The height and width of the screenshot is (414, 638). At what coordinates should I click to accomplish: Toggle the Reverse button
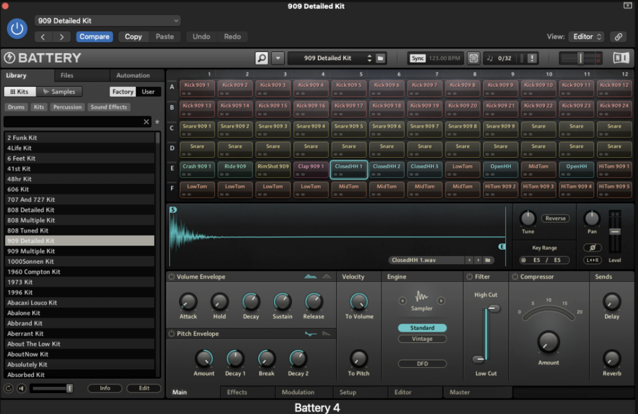[x=555, y=218]
